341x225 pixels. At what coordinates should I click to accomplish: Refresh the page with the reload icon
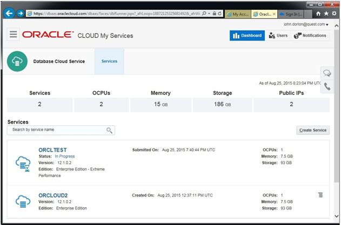[219, 13]
